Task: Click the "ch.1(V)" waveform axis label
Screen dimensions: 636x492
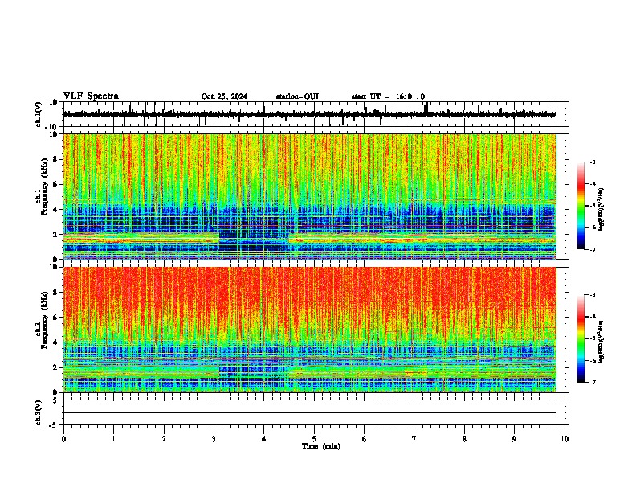Action: 39,114
